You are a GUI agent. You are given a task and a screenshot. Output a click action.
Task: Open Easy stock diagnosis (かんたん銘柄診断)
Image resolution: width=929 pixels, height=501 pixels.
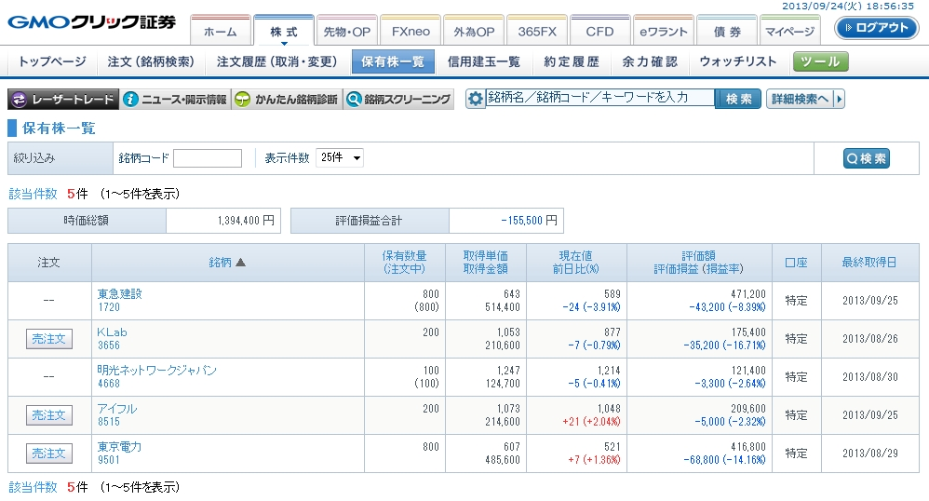[x=287, y=100]
